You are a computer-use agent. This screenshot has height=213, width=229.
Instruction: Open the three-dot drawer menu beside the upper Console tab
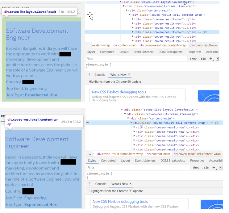pyautogui.click(x=89, y=75)
